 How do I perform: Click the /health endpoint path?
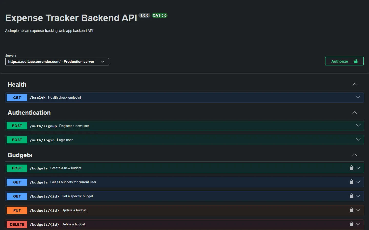click(x=38, y=98)
